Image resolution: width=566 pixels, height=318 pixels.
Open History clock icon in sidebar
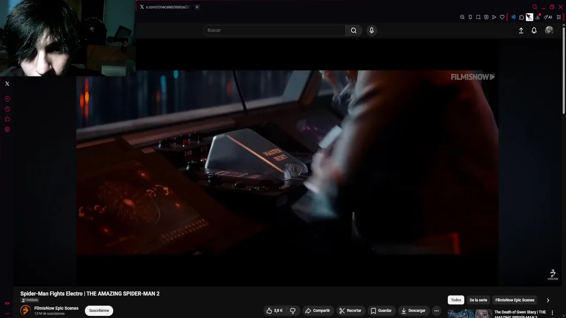[x=7, y=109]
